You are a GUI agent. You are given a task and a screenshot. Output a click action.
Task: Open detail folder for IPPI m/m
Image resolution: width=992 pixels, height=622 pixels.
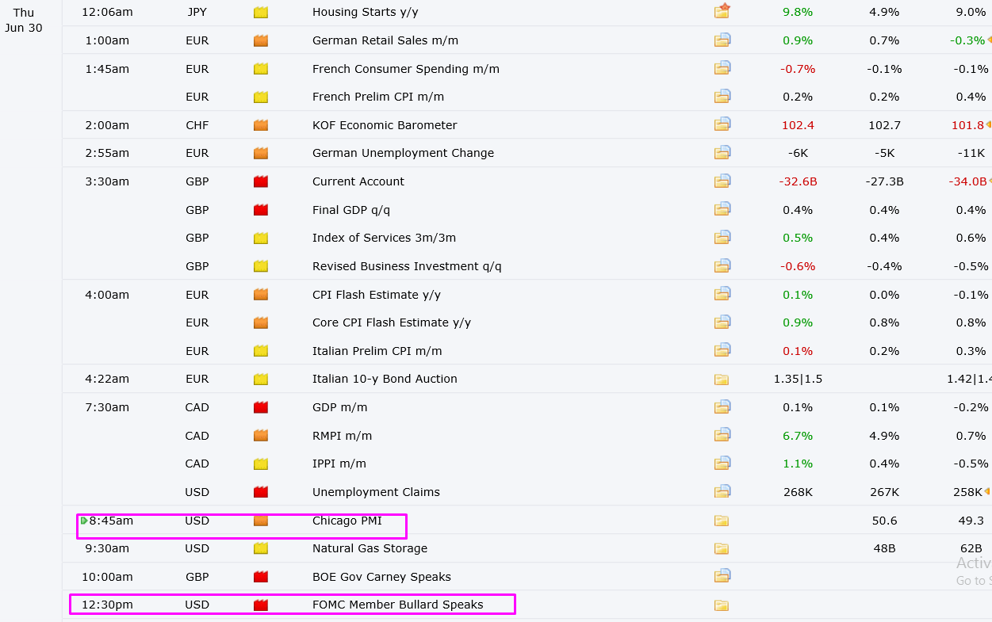[722, 464]
